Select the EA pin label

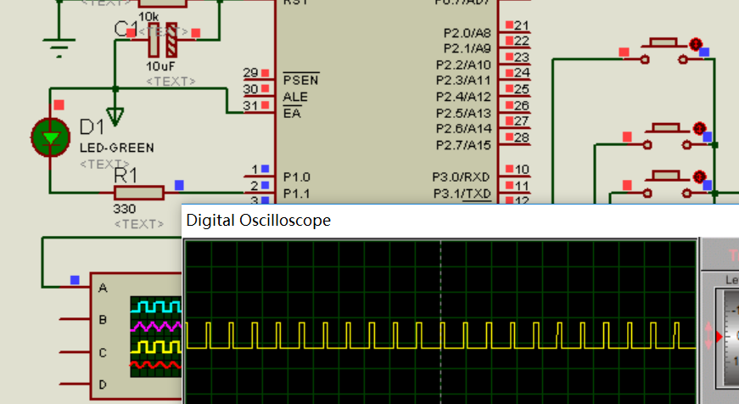click(292, 113)
